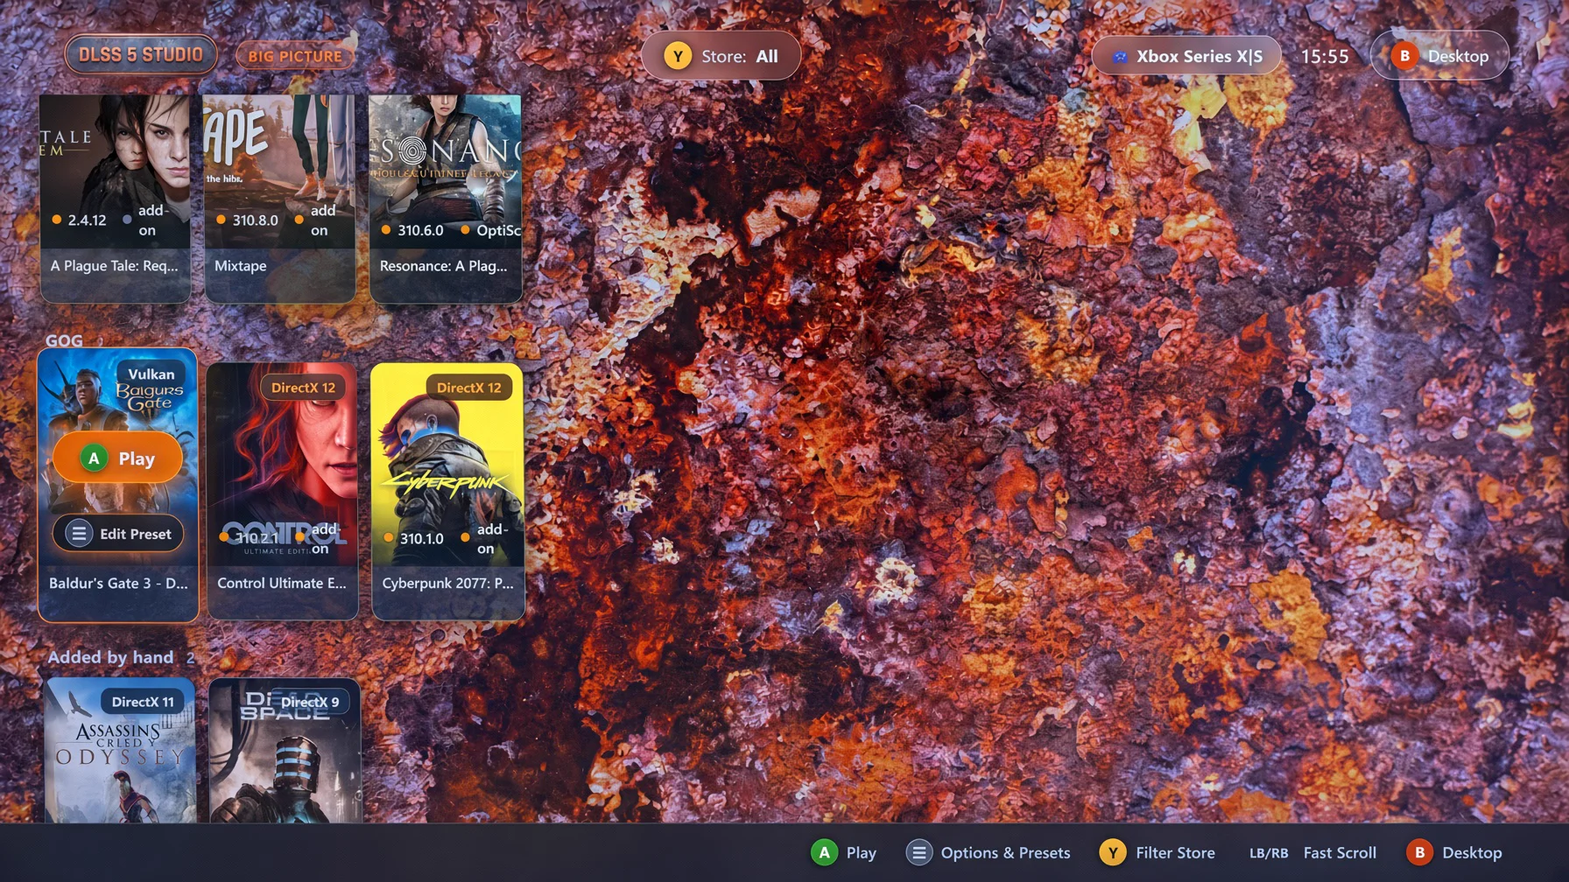1569x882 pixels.
Task: Click the DirectX 11 badge on Odyssey card
Action: [x=143, y=702]
